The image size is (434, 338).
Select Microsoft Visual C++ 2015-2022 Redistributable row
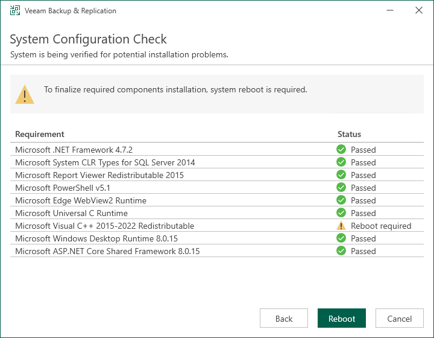217,226
